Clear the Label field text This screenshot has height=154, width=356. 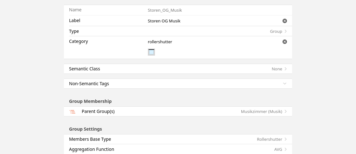[x=285, y=21]
